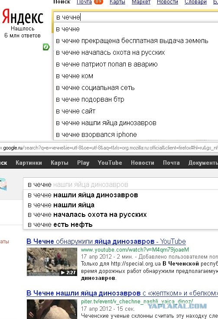
Task: Open Маркет in Yandex top navigation
Action: [141, 2]
